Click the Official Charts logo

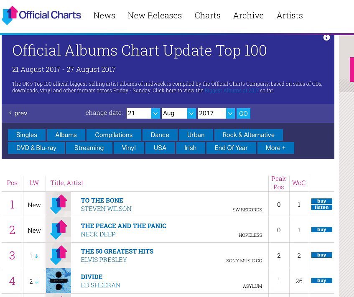tap(41, 15)
